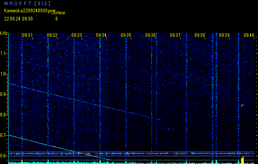Click the 09:39 time axis label
This screenshot has width=258, height=164.
point(224,35)
